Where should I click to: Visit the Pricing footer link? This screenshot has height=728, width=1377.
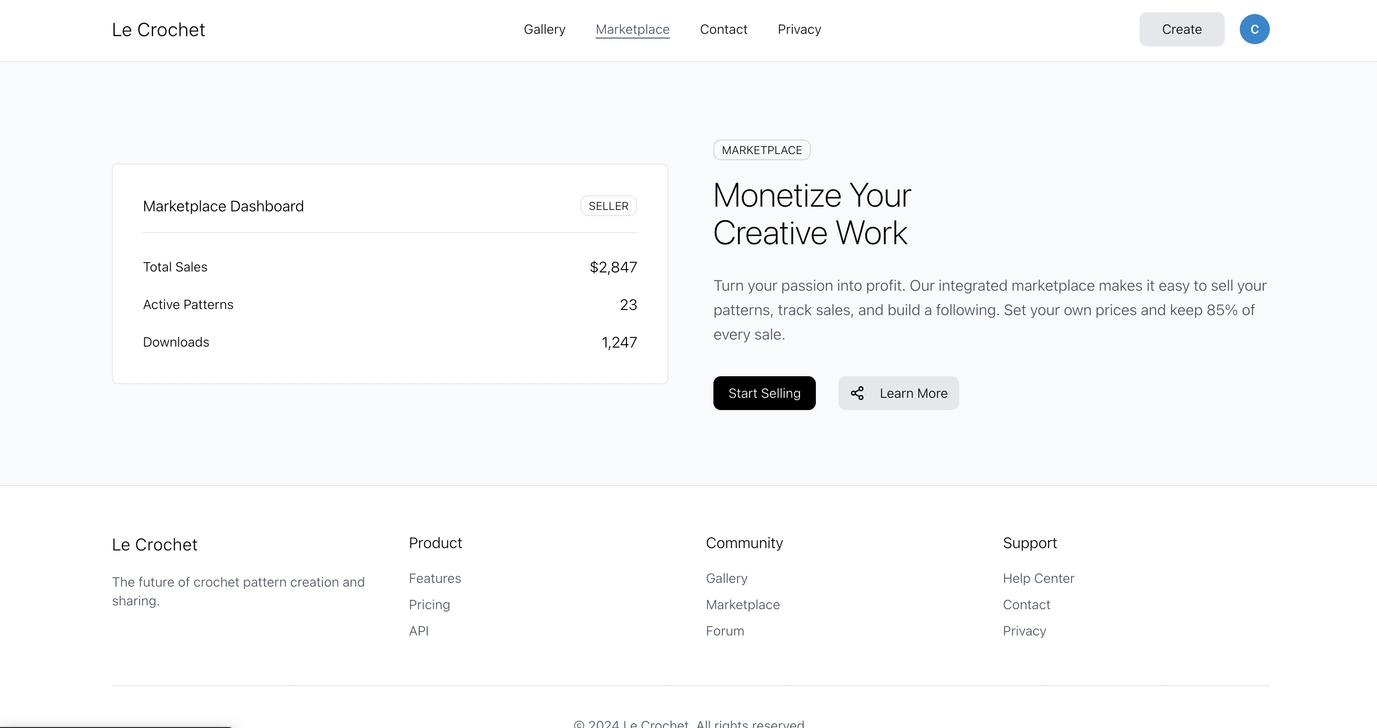click(429, 604)
